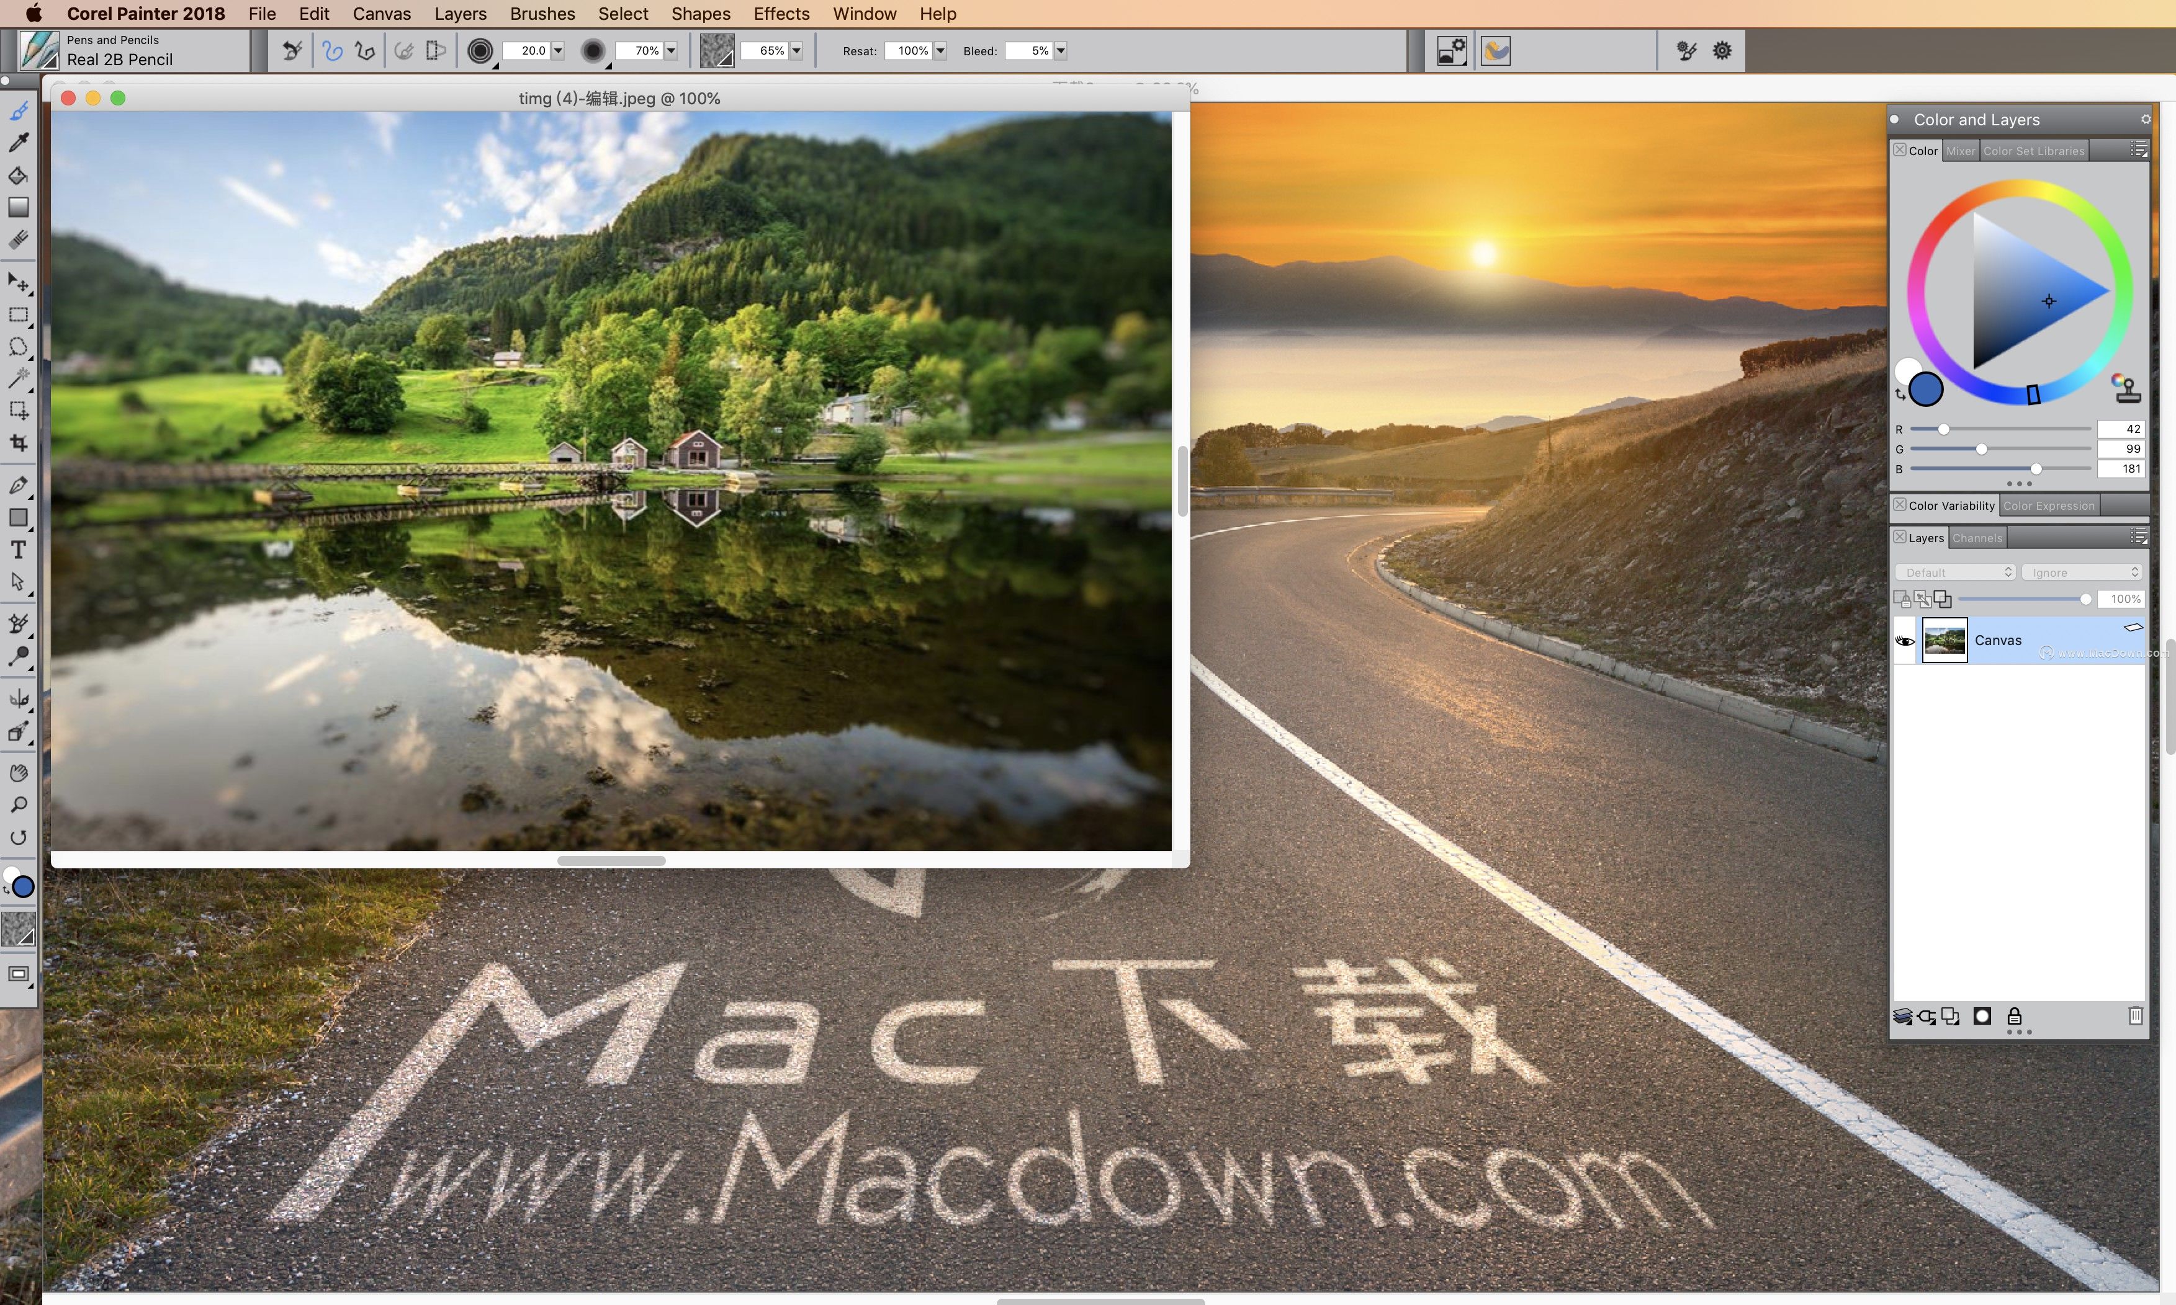
Task: Select the Pen shape tool
Action: tap(19, 486)
